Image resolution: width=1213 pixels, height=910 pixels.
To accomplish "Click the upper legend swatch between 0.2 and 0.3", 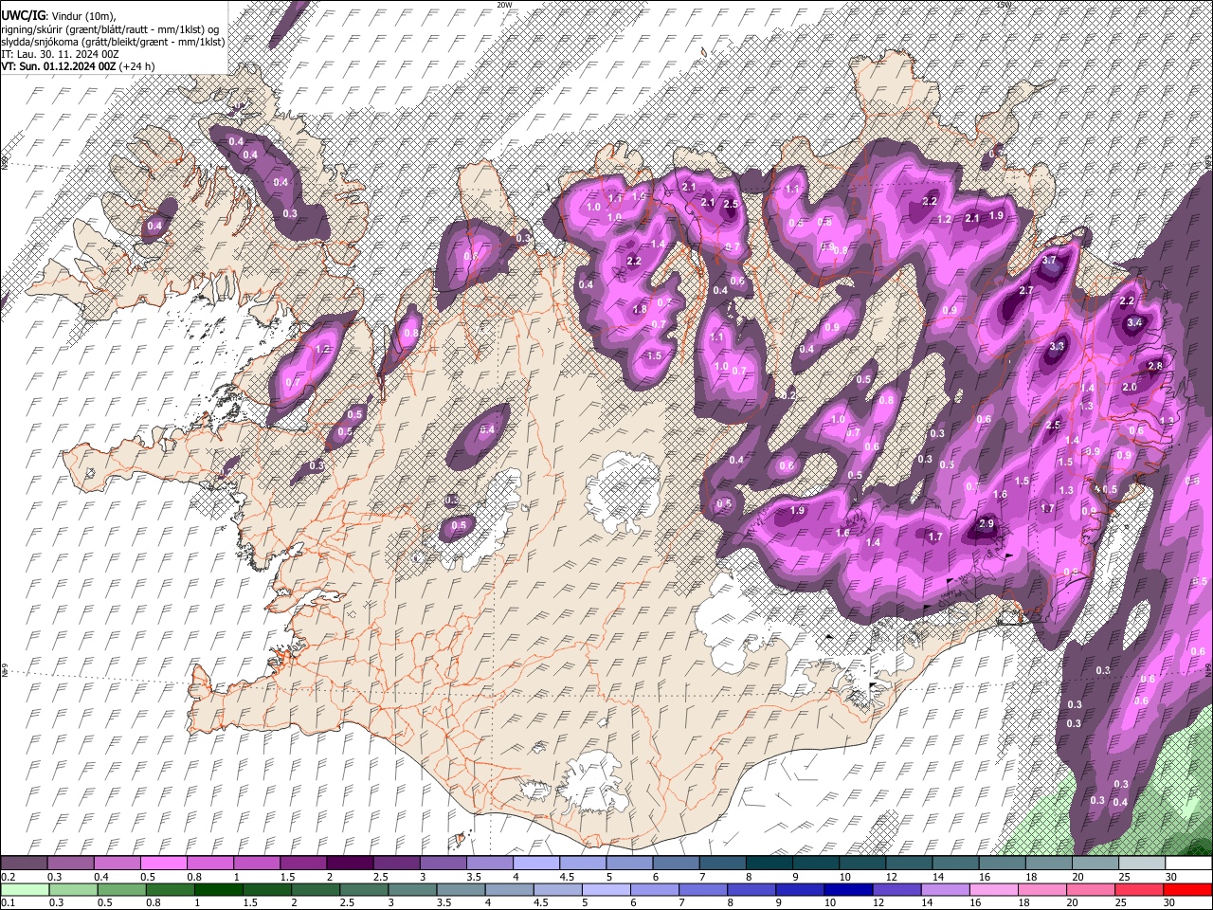I will [x=24, y=864].
